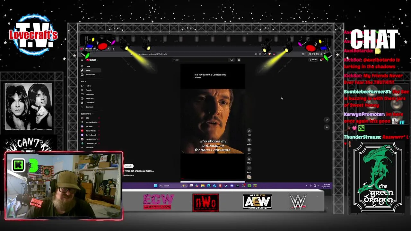This screenshot has height=231, width=411.
Task: Go to next Short with down arrow
Action: 327,127
